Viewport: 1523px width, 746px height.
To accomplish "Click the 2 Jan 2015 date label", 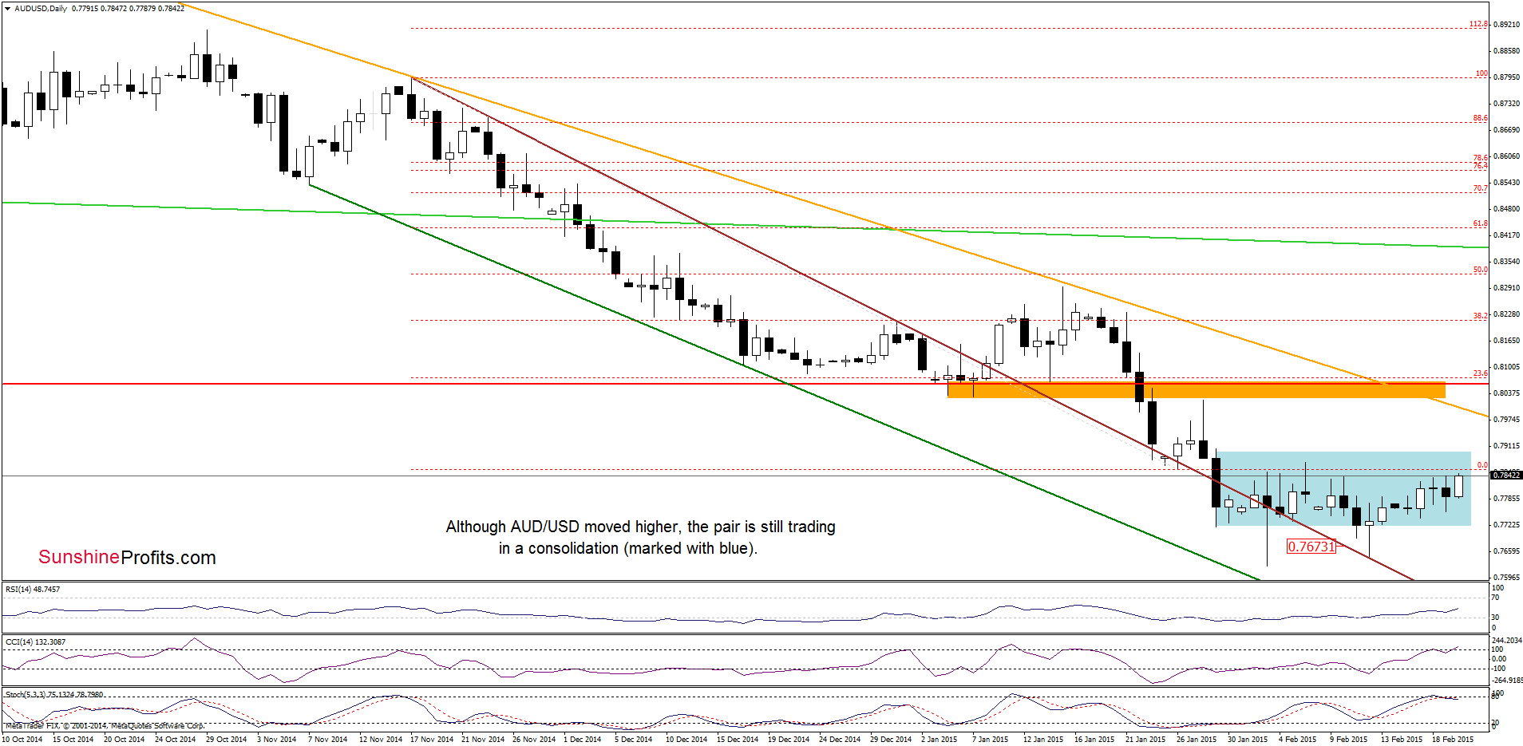I will pyautogui.click(x=940, y=740).
